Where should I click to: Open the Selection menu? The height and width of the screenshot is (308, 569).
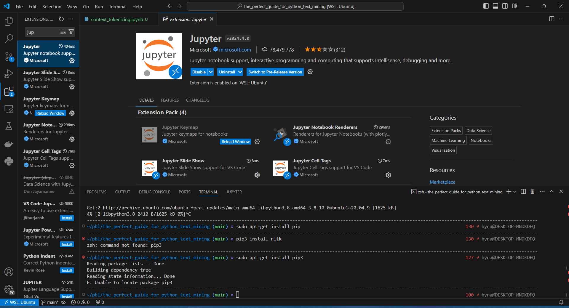(x=52, y=7)
